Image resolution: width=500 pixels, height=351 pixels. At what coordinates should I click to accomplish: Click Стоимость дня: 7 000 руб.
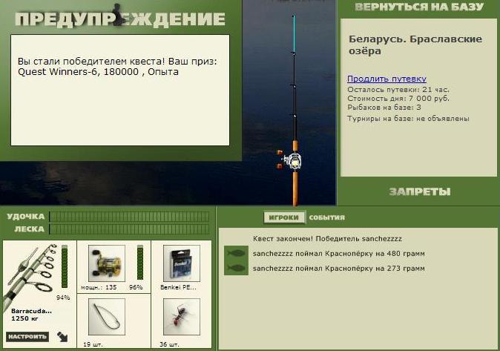pyautogui.click(x=398, y=99)
